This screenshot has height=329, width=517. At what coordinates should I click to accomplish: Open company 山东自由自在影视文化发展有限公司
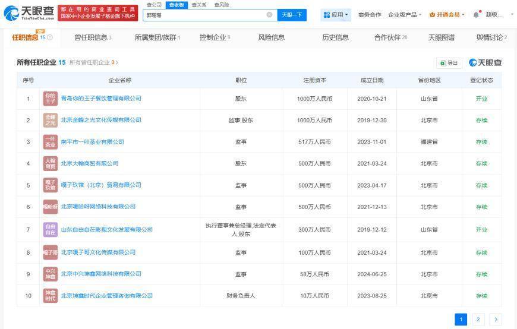point(107,229)
